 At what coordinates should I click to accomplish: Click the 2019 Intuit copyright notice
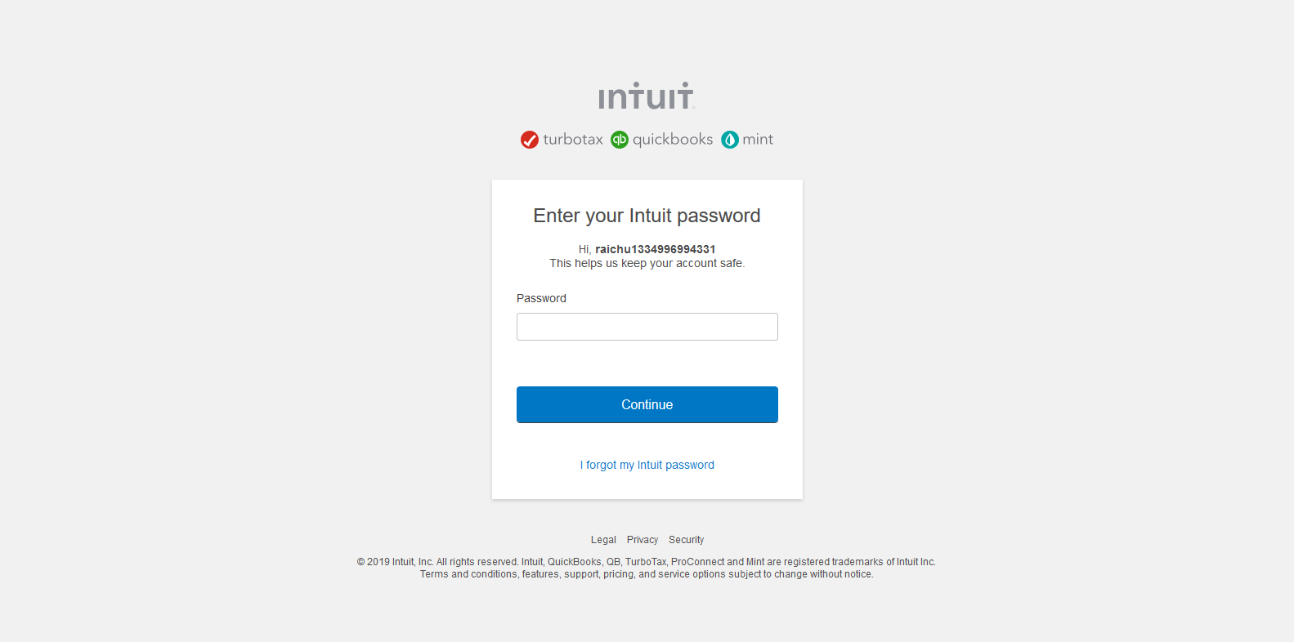647,562
